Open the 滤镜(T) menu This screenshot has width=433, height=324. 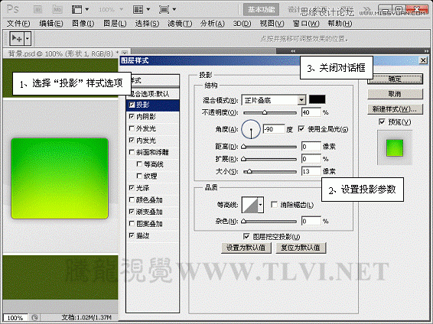(180, 24)
